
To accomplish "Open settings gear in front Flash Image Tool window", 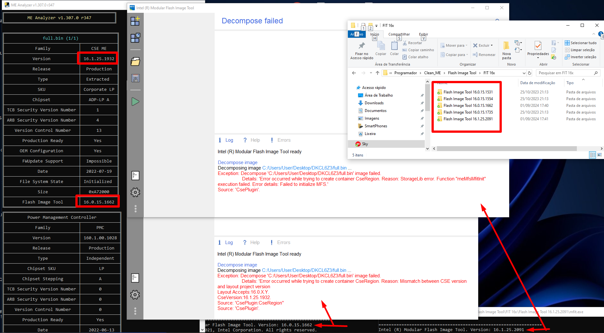I will [x=135, y=192].
